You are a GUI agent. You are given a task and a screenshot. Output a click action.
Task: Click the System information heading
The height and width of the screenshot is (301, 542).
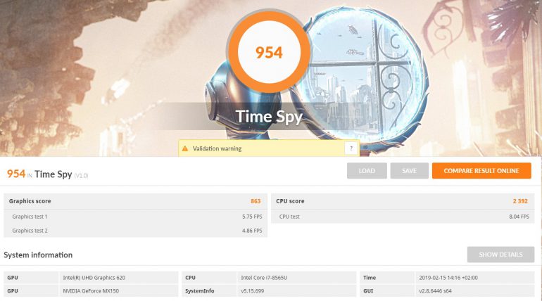(38, 255)
